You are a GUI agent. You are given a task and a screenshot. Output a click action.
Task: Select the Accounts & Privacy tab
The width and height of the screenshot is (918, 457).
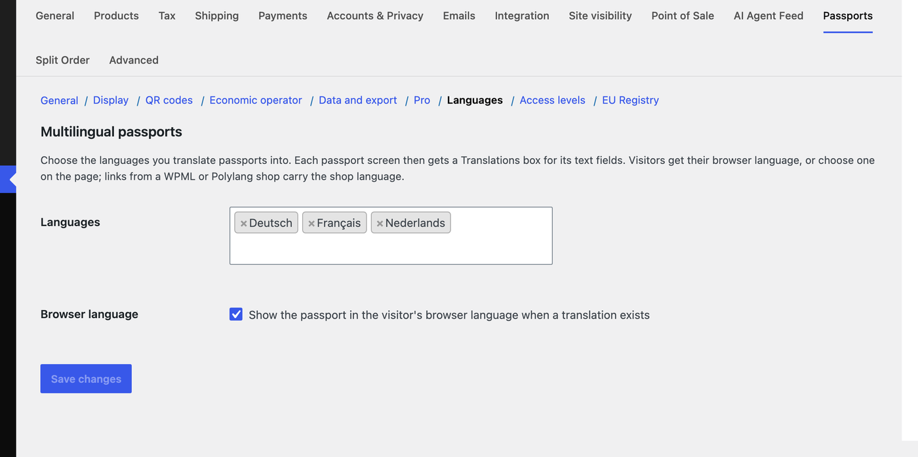(375, 16)
